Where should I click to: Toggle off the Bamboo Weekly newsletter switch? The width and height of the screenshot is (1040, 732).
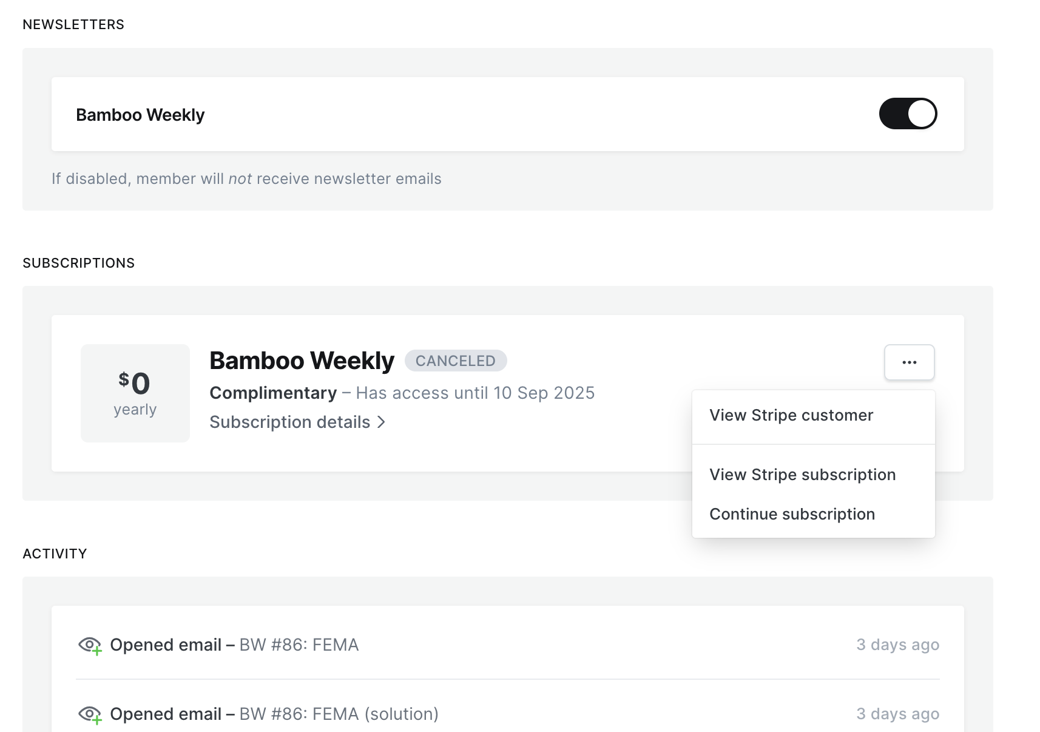[908, 114]
